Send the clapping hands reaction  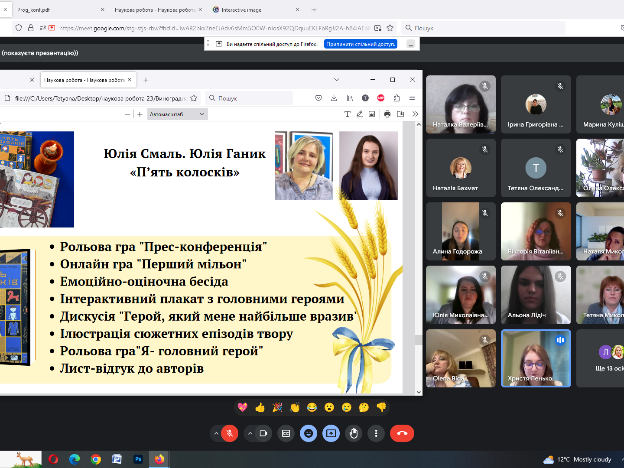tap(295, 407)
